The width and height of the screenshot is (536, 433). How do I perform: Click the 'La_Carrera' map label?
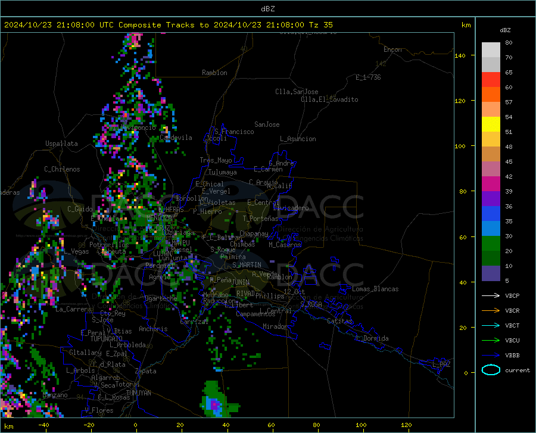pos(73,309)
